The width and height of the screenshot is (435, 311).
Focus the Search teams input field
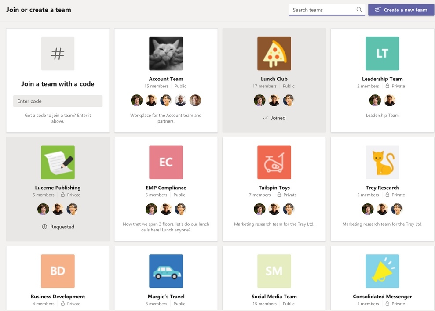pyautogui.click(x=326, y=10)
